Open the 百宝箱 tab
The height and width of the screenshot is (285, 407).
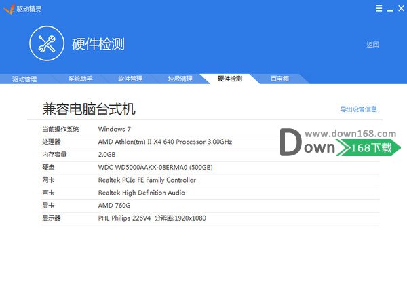click(279, 79)
